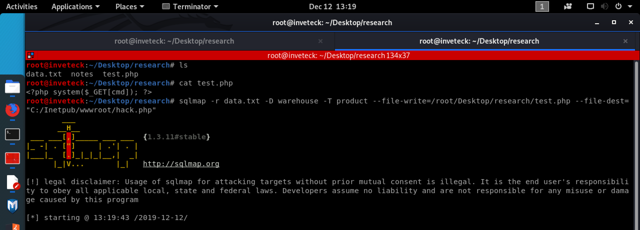640x230 pixels.
Task: Open the Applications menu
Action: click(75, 6)
